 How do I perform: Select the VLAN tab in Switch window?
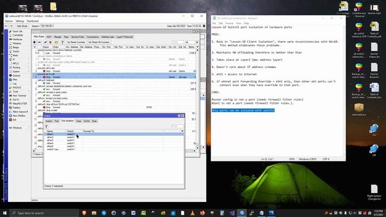(x=87, y=121)
